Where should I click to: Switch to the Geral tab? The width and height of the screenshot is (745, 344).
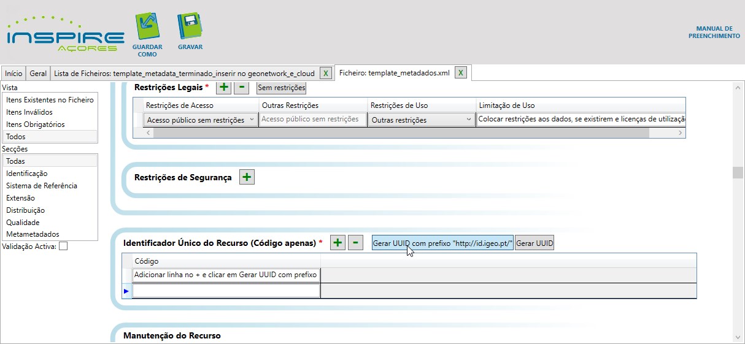[x=38, y=73]
